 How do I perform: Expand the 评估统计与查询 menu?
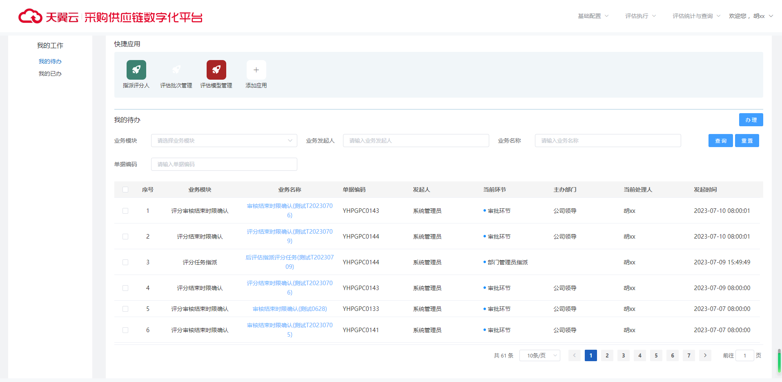(x=696, y=16)
